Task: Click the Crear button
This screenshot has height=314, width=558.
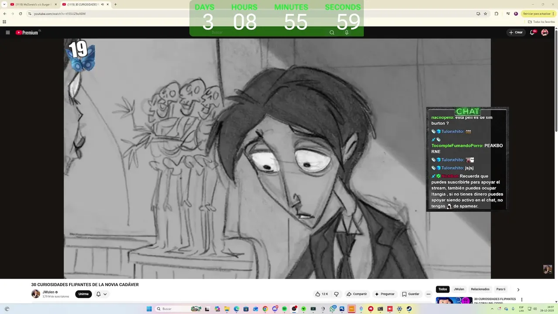Action: [x=515, y=33]
